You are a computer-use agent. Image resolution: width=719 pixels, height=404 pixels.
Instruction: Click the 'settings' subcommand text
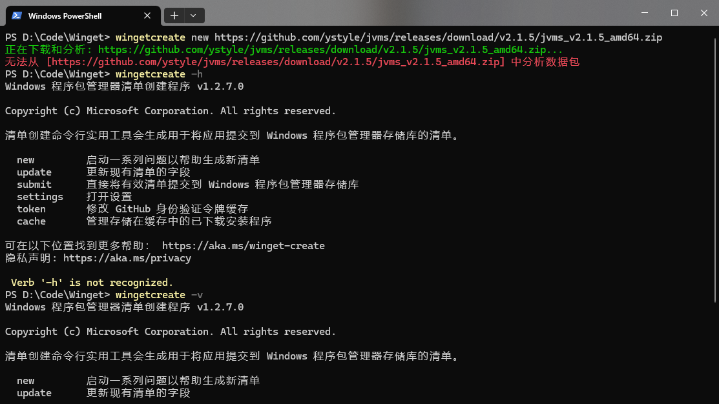click(x=39, y=196)
